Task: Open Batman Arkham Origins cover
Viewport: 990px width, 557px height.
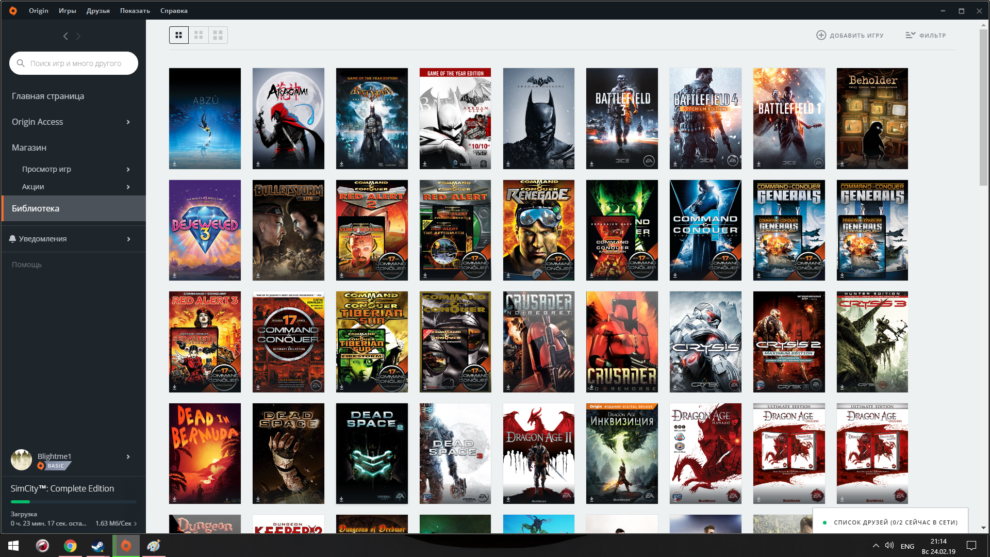Action: click(x=539, y=119)
